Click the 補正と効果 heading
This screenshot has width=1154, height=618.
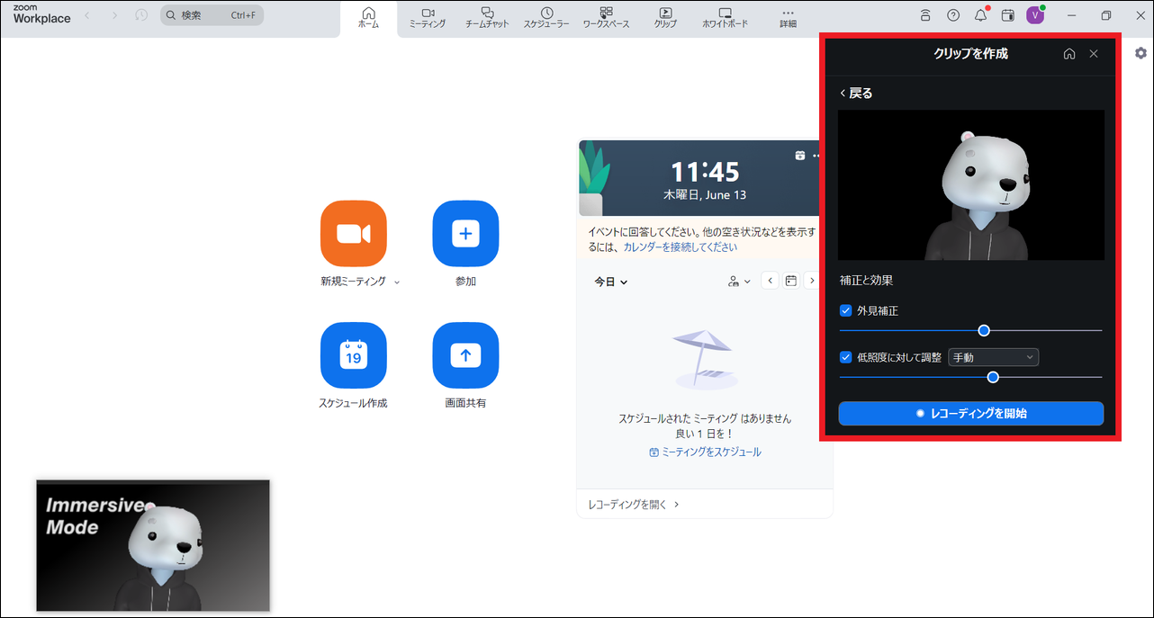click(x=866, y=281)
